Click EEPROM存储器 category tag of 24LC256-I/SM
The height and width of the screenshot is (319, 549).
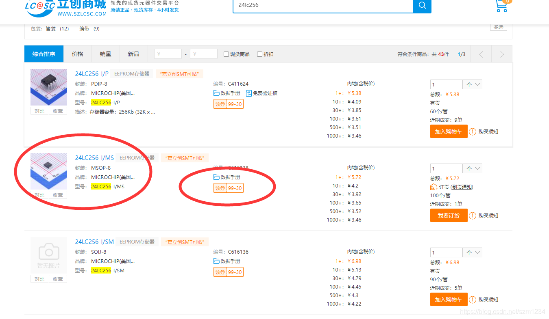pyautogui.click(x=137, y=242)
